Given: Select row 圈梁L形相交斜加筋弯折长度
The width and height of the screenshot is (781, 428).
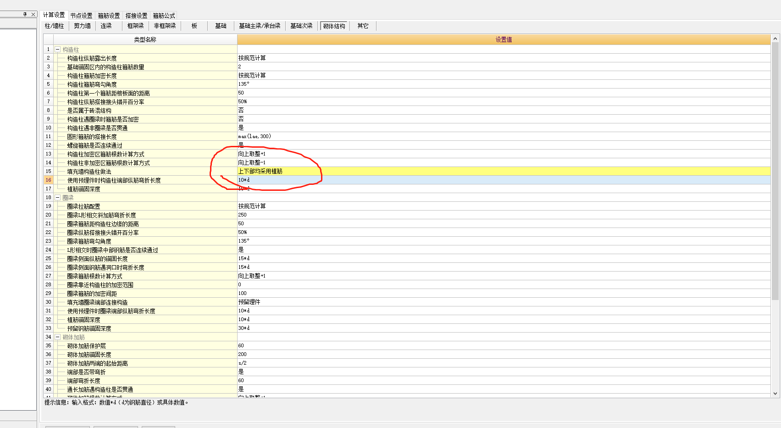Looking at the screenshot, I should (101, 215).
